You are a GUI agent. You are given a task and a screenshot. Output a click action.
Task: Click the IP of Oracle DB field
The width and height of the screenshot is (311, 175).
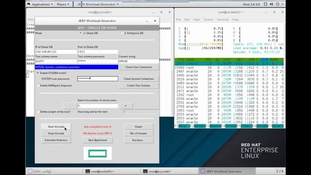coord(56,52)
